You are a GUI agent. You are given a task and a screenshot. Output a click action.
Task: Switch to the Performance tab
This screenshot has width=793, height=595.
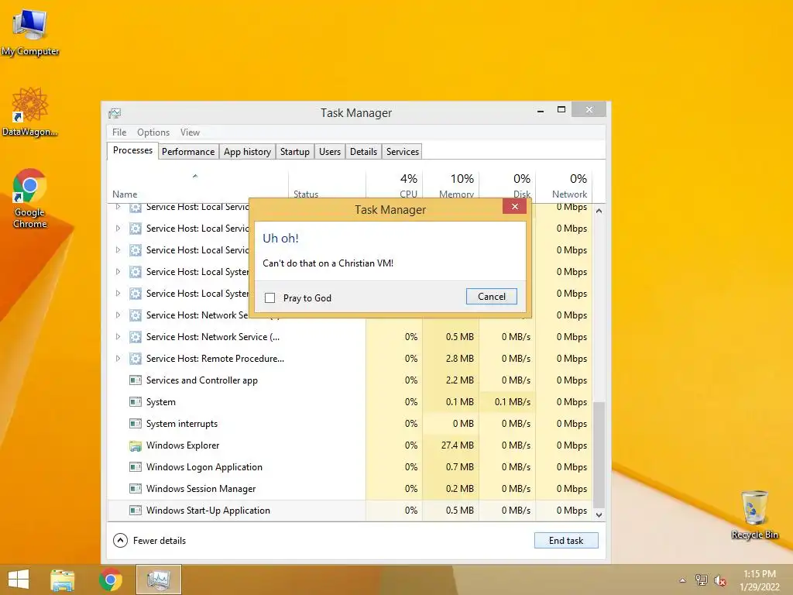click(188, 152)
